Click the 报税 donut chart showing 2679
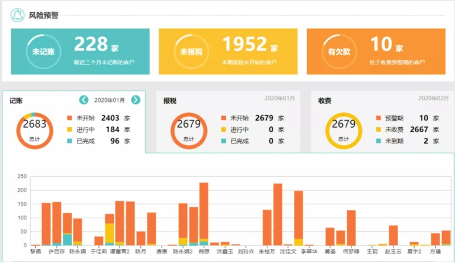The image size is (455, 262). [x=189, y=130]
